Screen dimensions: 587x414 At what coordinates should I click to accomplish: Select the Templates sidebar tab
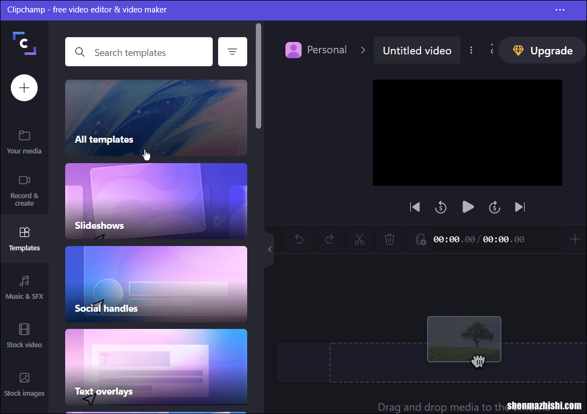[x=24, y=239]
